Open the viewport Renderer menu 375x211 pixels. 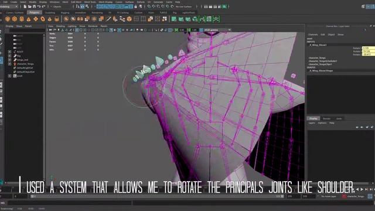[x=93, y=26]
